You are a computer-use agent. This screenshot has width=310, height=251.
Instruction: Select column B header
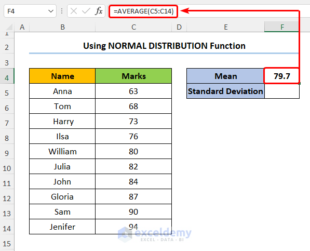[x=62, y=27]
